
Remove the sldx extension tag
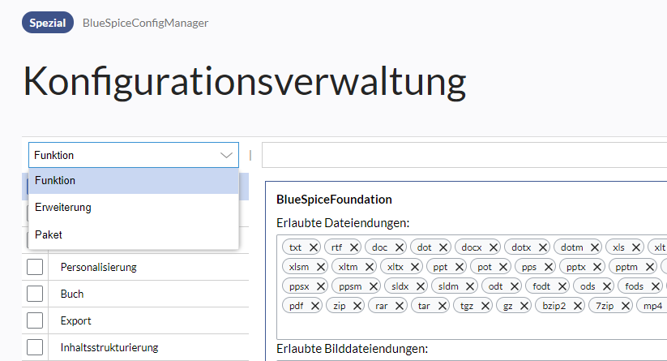tap(421, 286)
